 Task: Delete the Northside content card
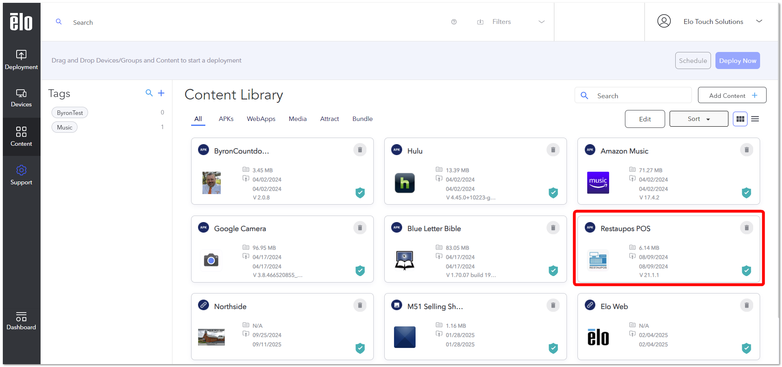click(x=360, y=305)
